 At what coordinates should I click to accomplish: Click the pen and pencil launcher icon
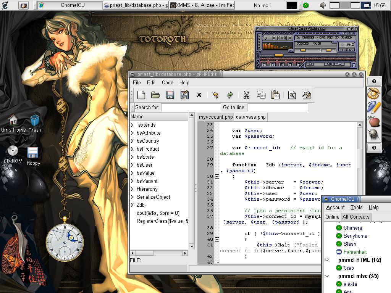[x=374, y=107]
